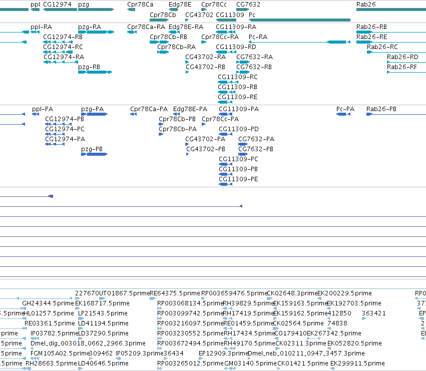Select EST GM03140.5prime
Image resolution: width=426 pixels, height=371 pixels.
[250, 363]
